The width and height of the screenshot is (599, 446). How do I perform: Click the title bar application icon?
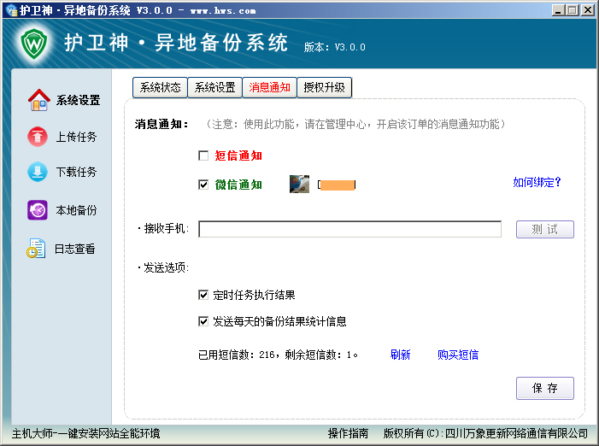(x=9, y=10)
